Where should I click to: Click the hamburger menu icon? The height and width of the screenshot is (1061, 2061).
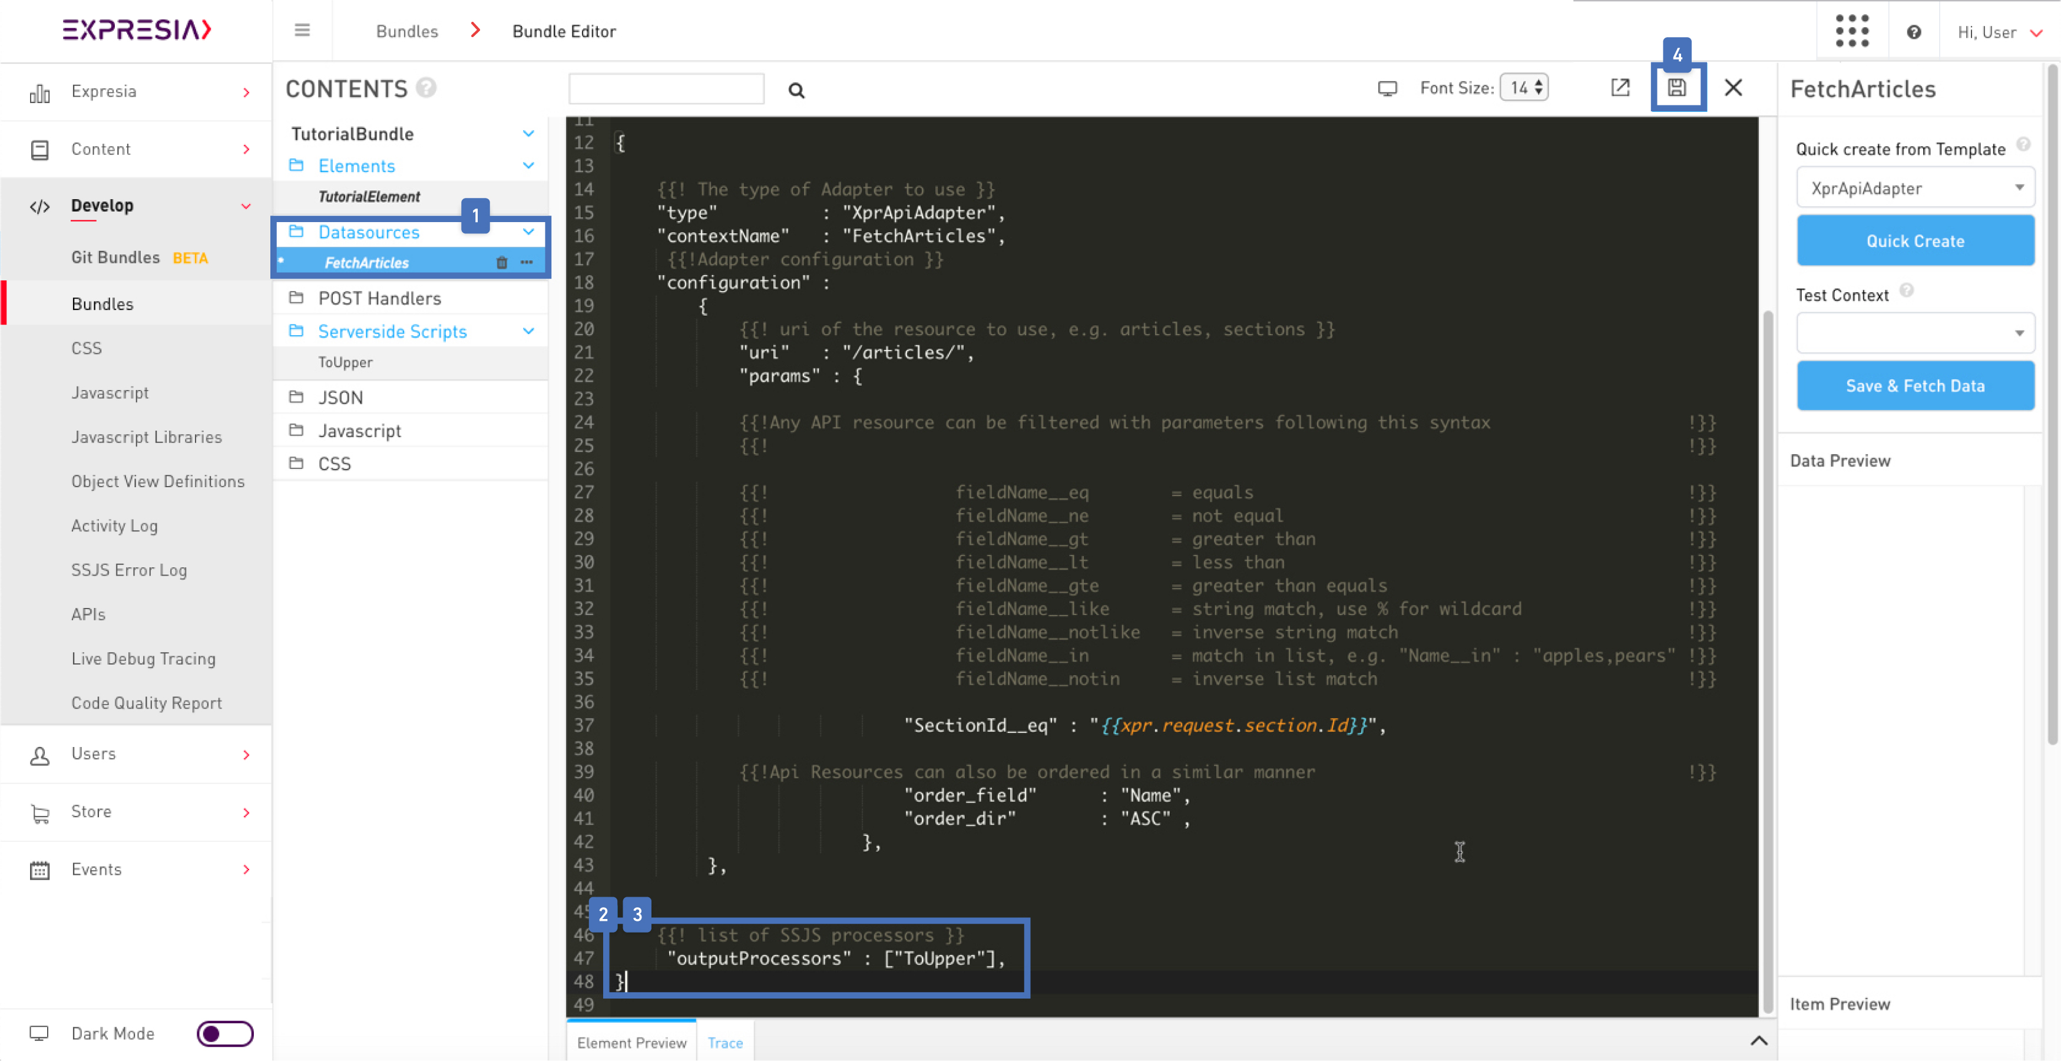pos(302,31)
